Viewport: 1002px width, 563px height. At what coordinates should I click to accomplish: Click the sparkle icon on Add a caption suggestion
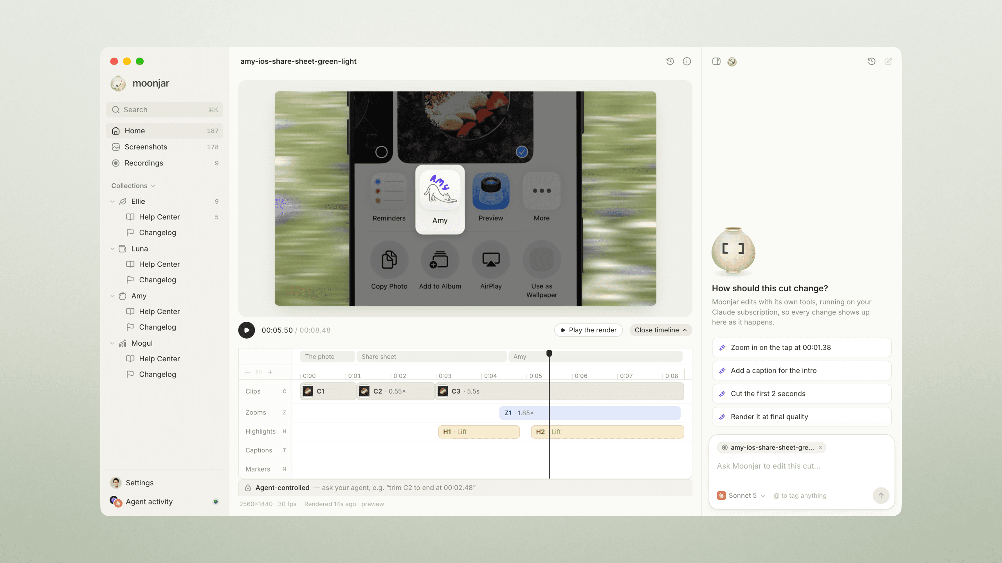tap(722, 371)
